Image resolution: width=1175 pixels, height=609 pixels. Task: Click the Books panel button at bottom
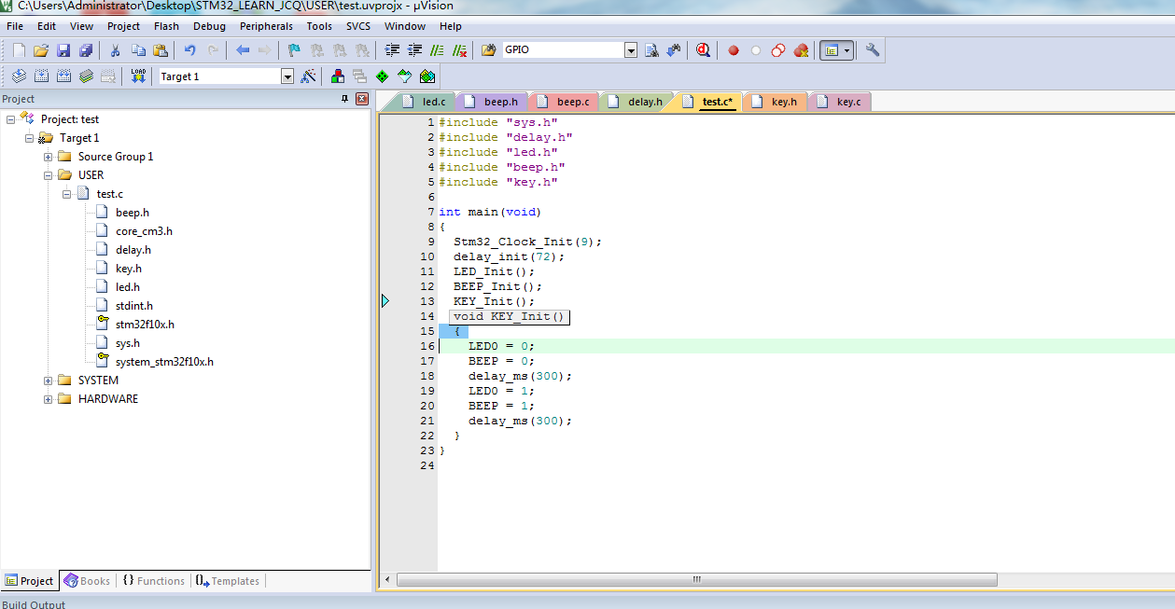click(x=86, y=580)
